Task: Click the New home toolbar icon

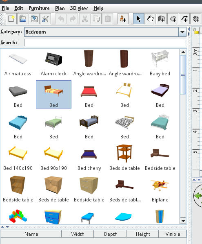Action: coord(11,19)
